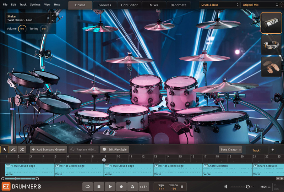Expand the Song Creator panel
Viewport: 284px width, 192px height.
tap(230, 150)
